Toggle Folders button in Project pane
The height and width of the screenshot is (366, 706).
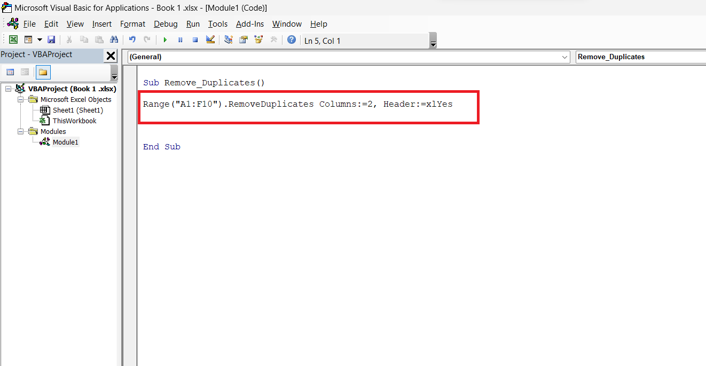pyautogui.click(x=43, y=72)
